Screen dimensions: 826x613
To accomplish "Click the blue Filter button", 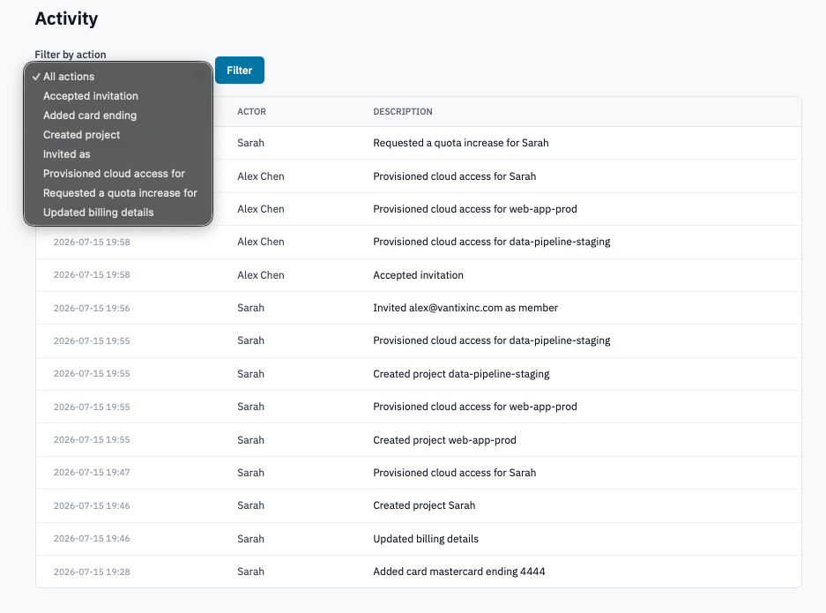I will (240, 70).
